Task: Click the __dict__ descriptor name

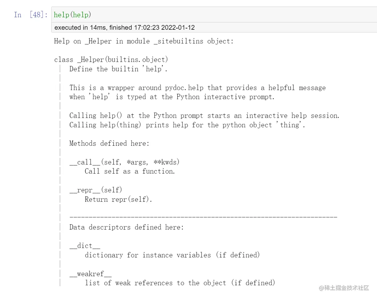Action: click(85, 246)
